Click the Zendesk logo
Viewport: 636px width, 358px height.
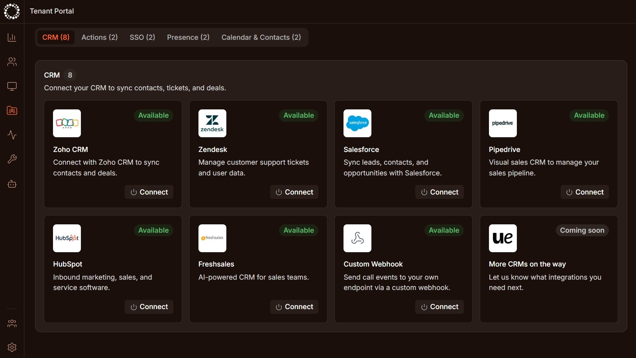[x=212, y=123]
